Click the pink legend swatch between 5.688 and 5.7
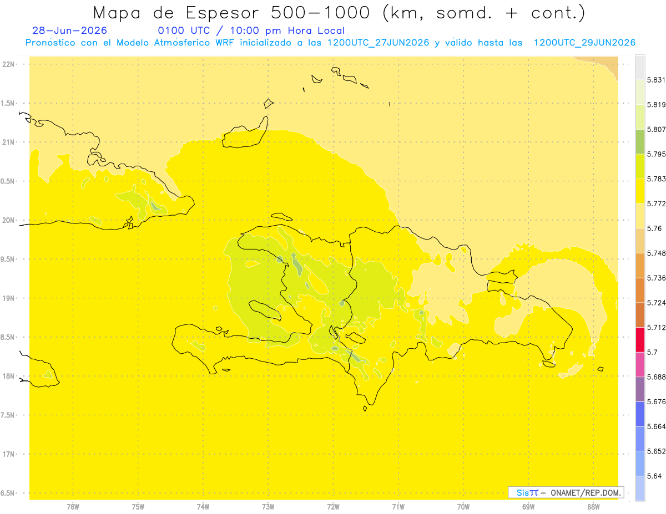 640,364
